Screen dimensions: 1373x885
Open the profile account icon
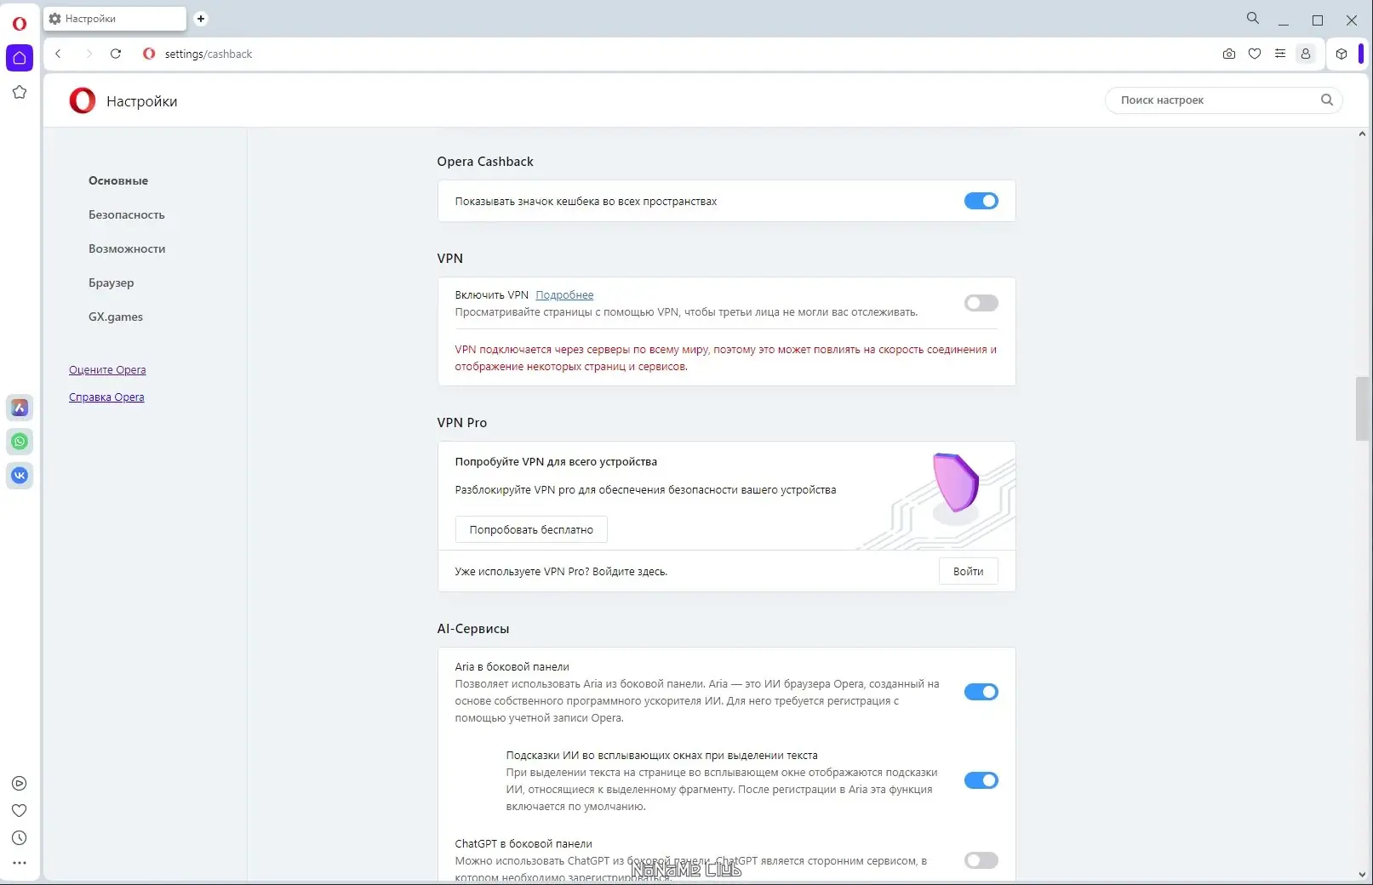click(x=1306, y=54)
